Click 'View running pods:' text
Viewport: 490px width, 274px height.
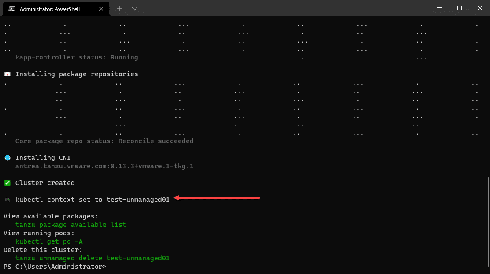click(x=39, y=233)
